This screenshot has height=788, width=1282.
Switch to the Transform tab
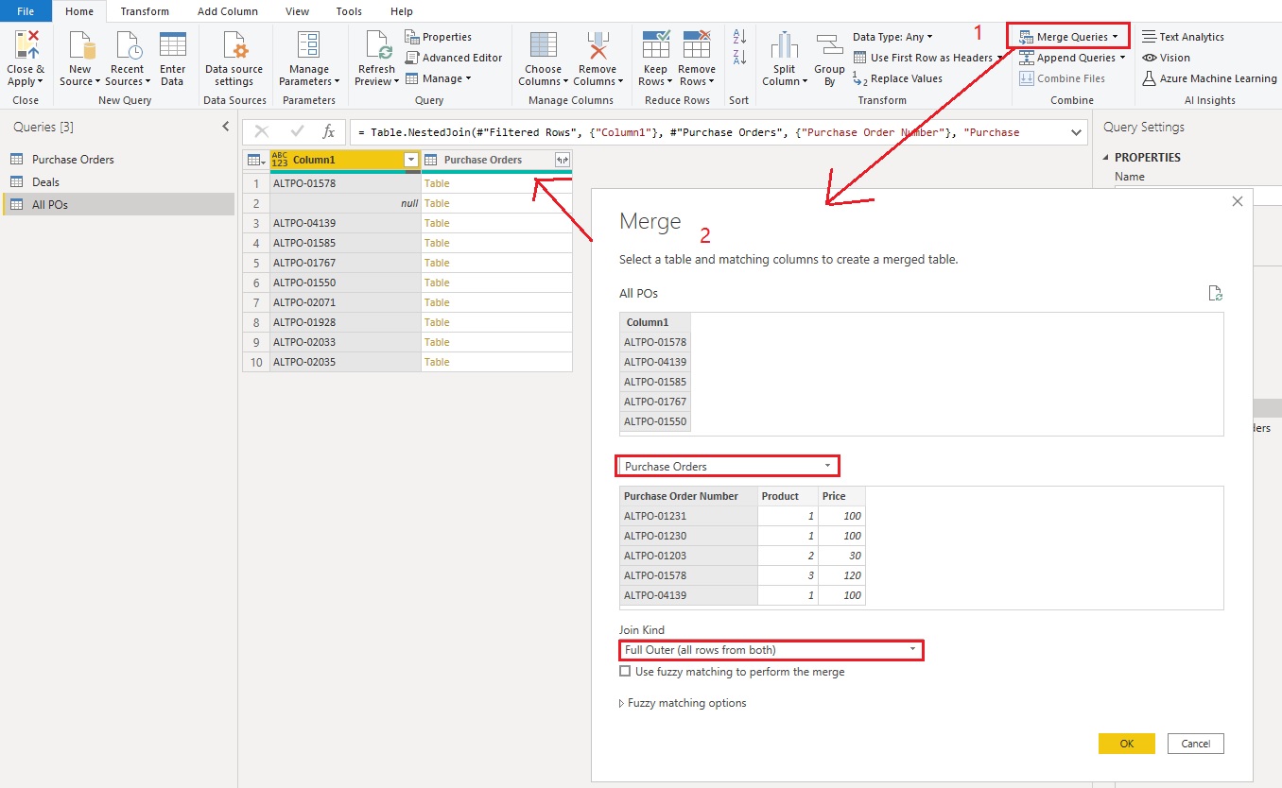[x=145, y=11]
